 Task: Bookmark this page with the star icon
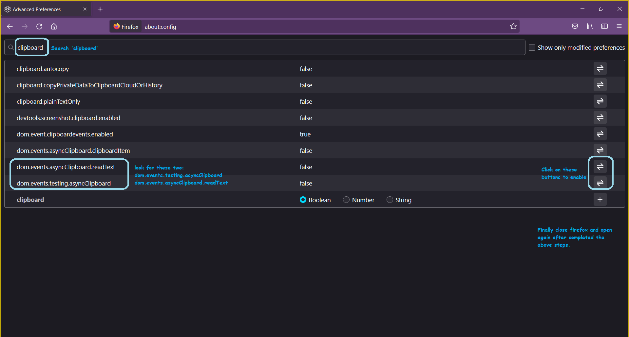click(x=513, y=26)
